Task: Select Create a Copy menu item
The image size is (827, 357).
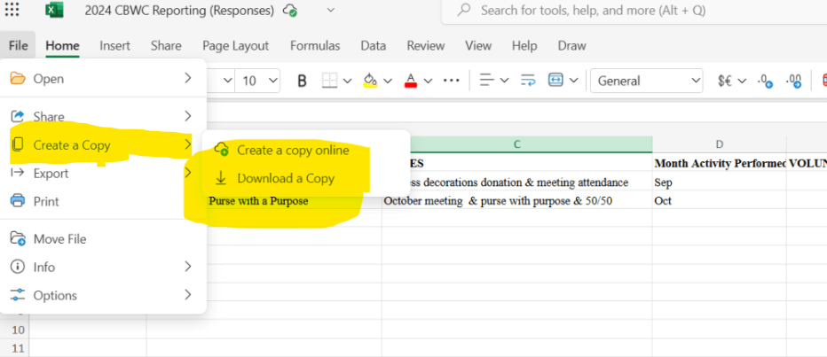Action: pyautogui.click(x=71, y=145)
